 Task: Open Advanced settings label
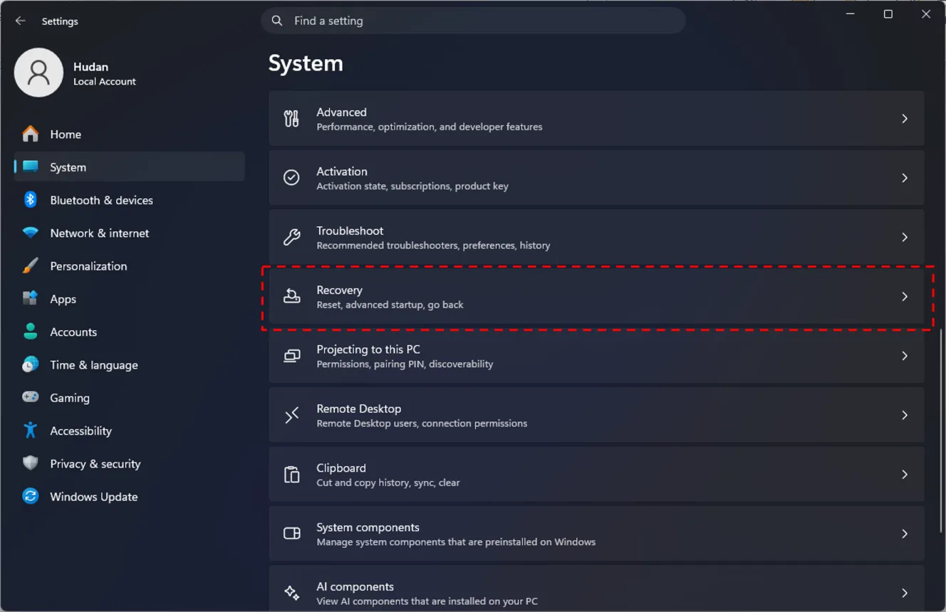click(341, 112)
